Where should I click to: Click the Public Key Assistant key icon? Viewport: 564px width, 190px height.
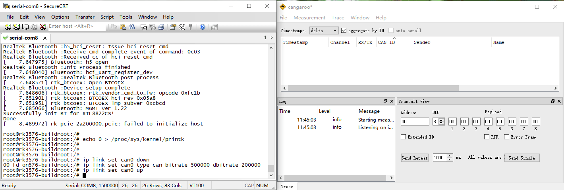[x=191, y=27]
